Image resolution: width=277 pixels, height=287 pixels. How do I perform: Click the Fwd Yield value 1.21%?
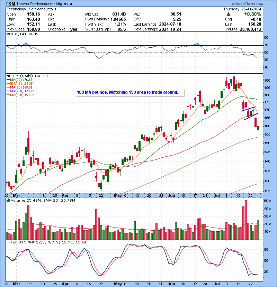tap(120, 24)
